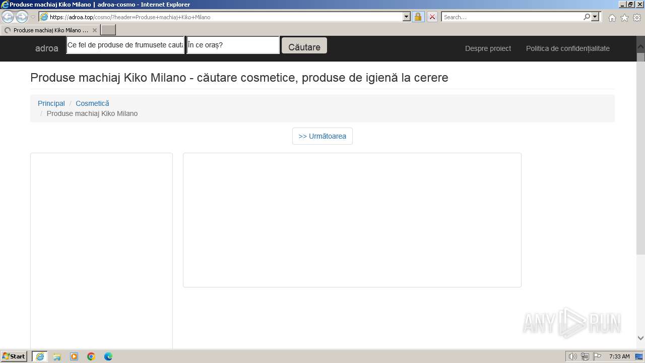The width and height of the screenshot is (645, 363).
Task: Minimize the Internet Explorer window
Action: click(622, 5)
